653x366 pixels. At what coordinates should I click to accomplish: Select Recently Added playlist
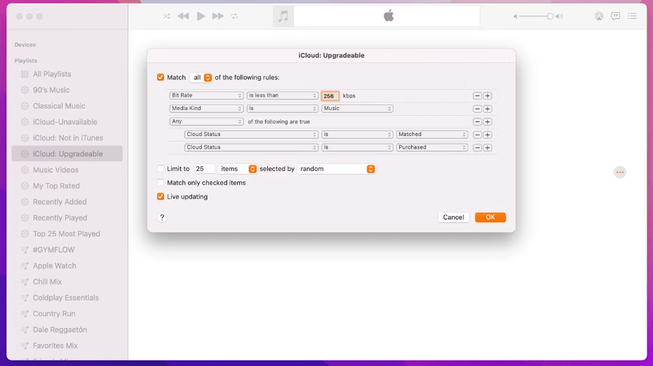tap(67, 201)
